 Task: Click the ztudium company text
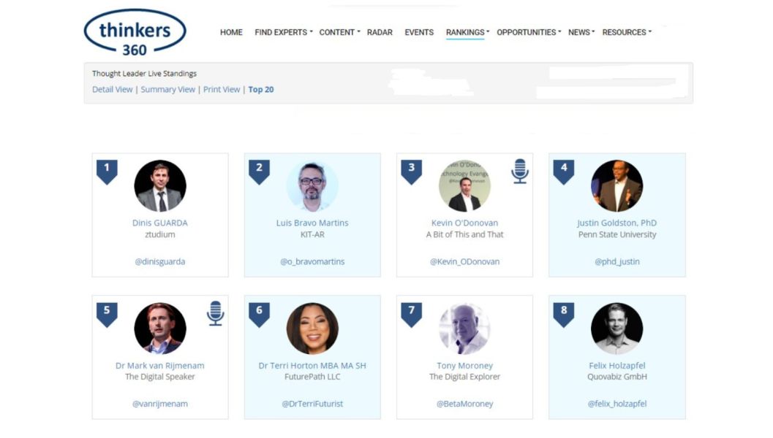pyautogui.click(x=159, y=234)
